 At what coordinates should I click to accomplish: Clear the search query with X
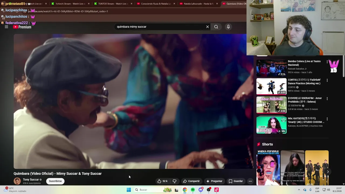coord(208,27)
